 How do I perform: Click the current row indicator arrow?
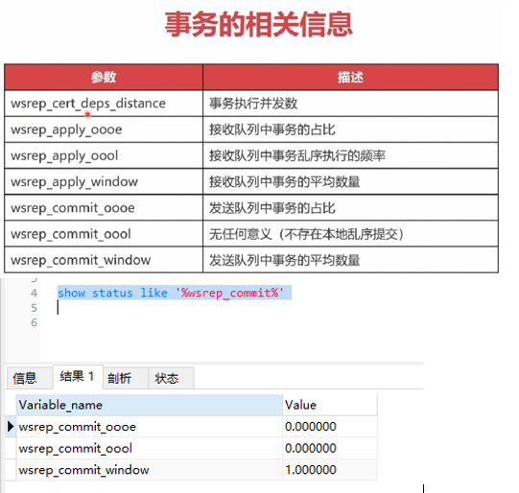point(11,427)
